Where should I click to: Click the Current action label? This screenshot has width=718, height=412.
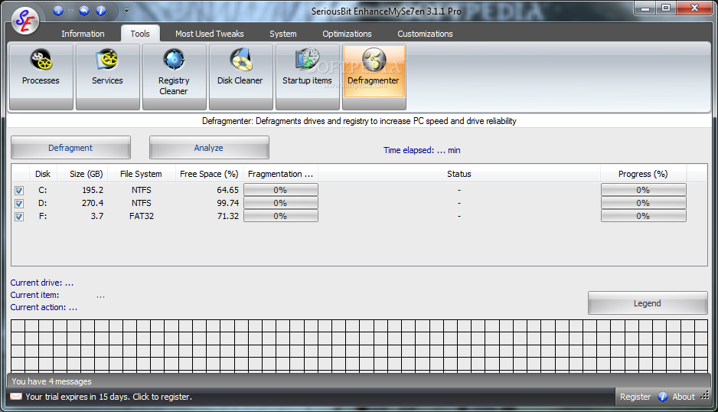(44, 308)
